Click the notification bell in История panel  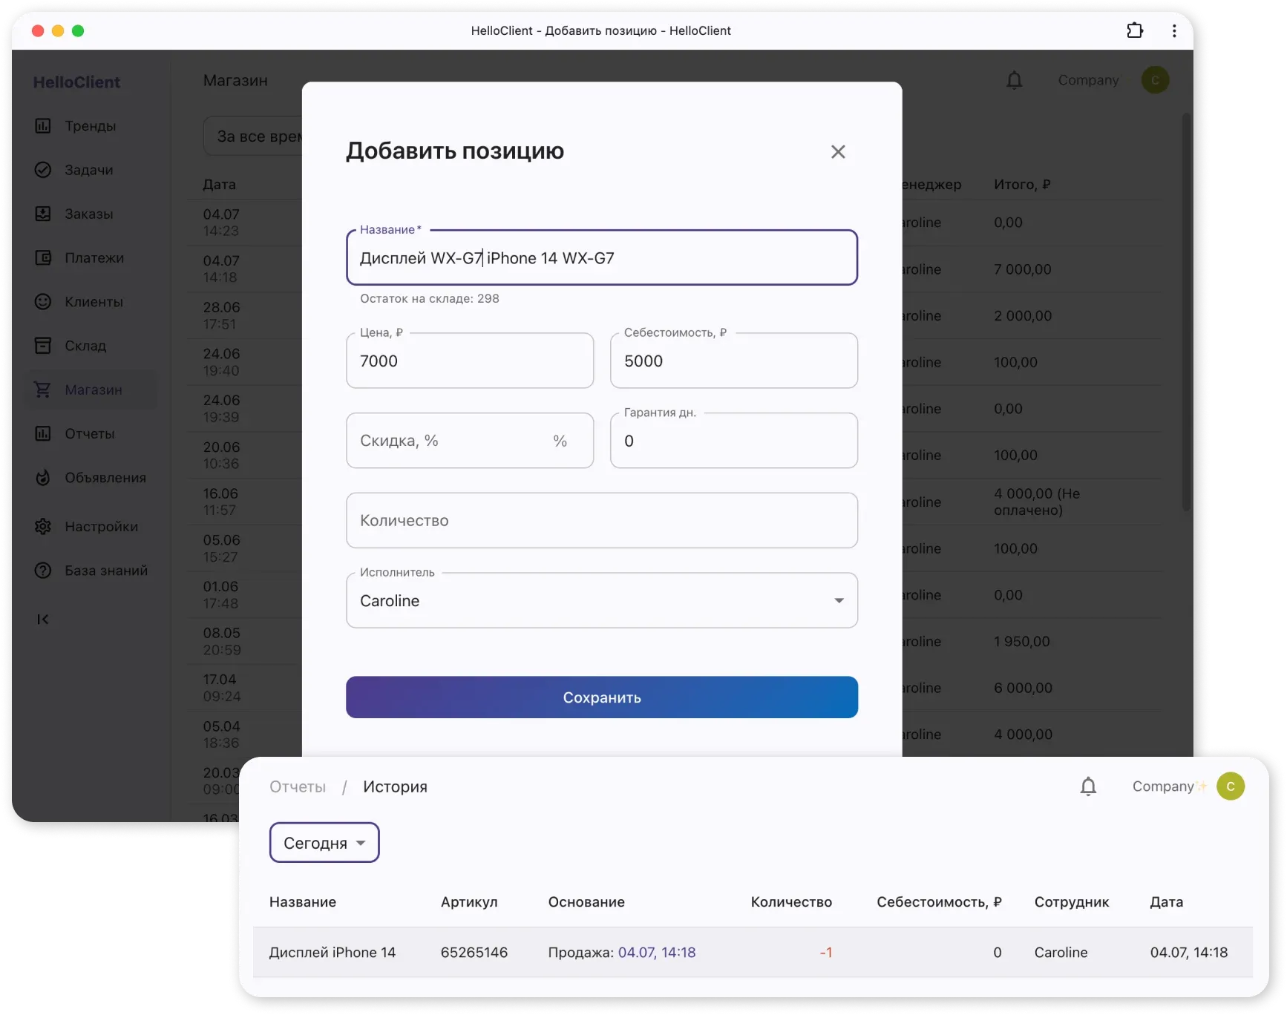click(1088, 786)
